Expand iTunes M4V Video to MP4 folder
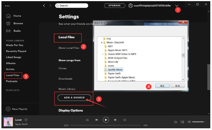Viewport: 212px width, 130px height. [x=103, y=54]
